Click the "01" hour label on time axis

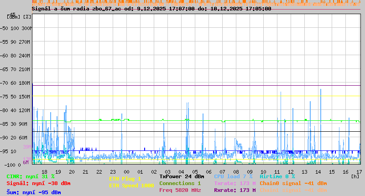(140, 172)
